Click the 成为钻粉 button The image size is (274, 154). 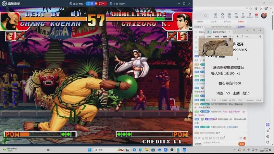pyautogui.click(x=241, y=27)
